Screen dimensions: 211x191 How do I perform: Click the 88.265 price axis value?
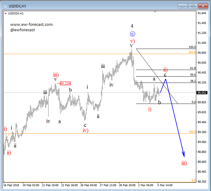point(202,181)
